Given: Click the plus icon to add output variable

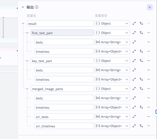Looking at the screenshot, I should coord(149,7).
